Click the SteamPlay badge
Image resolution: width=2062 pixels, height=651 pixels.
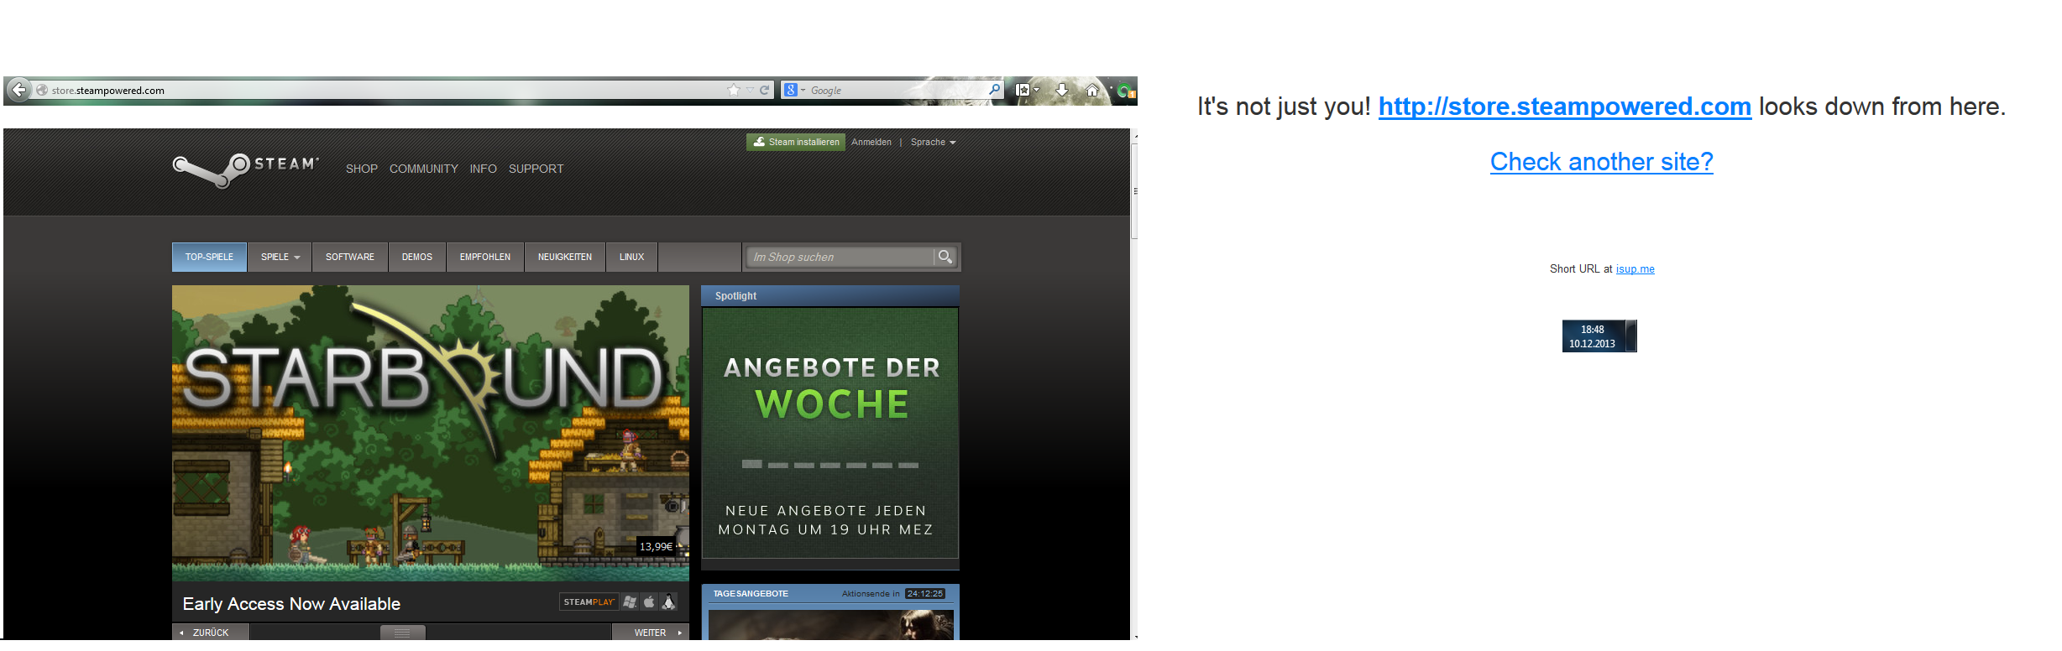(589, 602)
